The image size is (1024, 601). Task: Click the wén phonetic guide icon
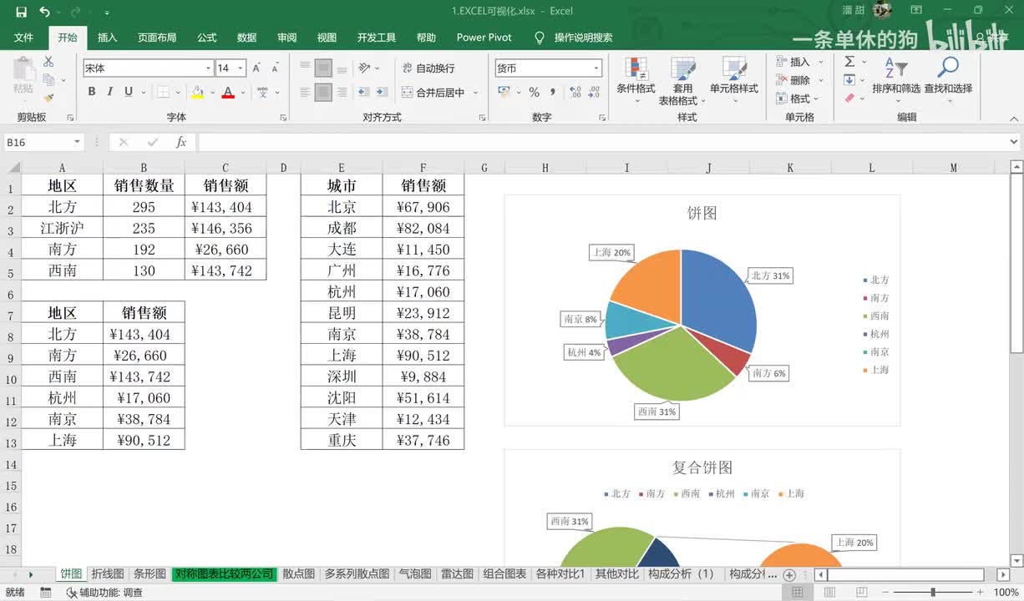click(x=262, y=92)
